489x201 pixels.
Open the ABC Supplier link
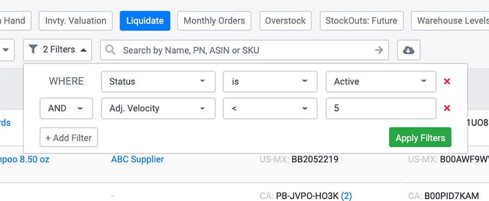tap(137, 160)
